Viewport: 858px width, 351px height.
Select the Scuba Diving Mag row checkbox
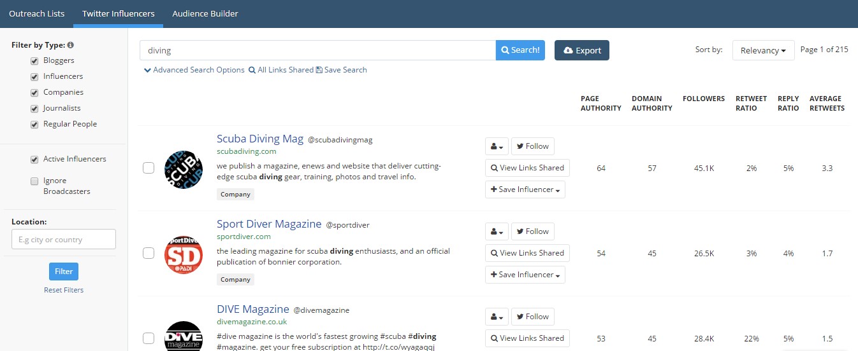[x=149, y=168]
